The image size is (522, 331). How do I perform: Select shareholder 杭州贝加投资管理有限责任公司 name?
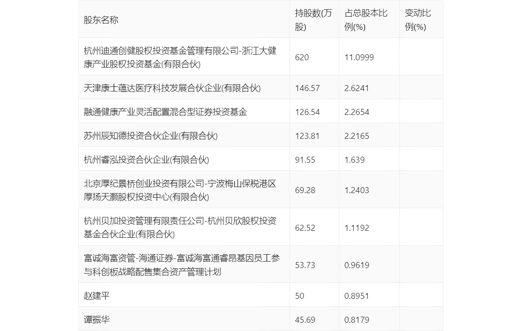click(x=180, y=227)
